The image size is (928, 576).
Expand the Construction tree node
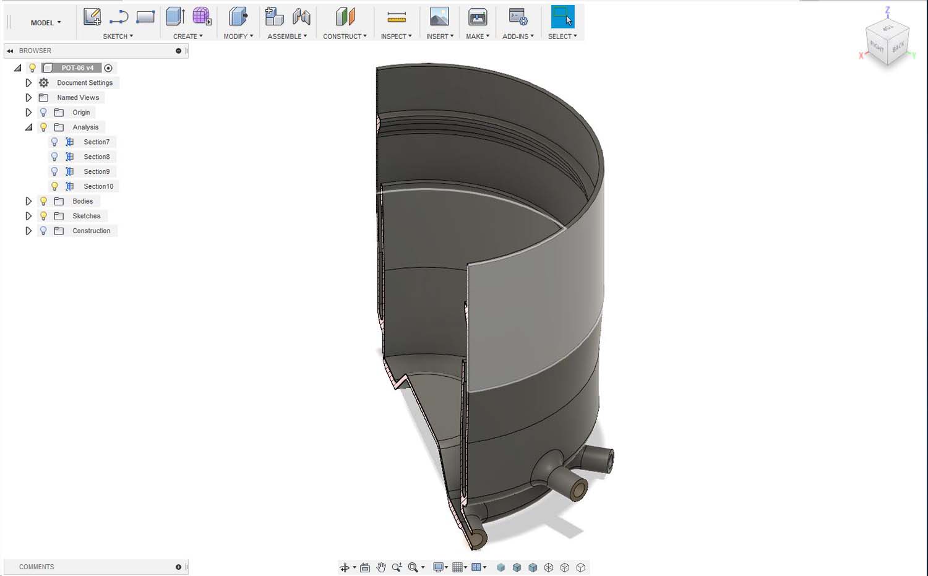click(x=28, y=231)
